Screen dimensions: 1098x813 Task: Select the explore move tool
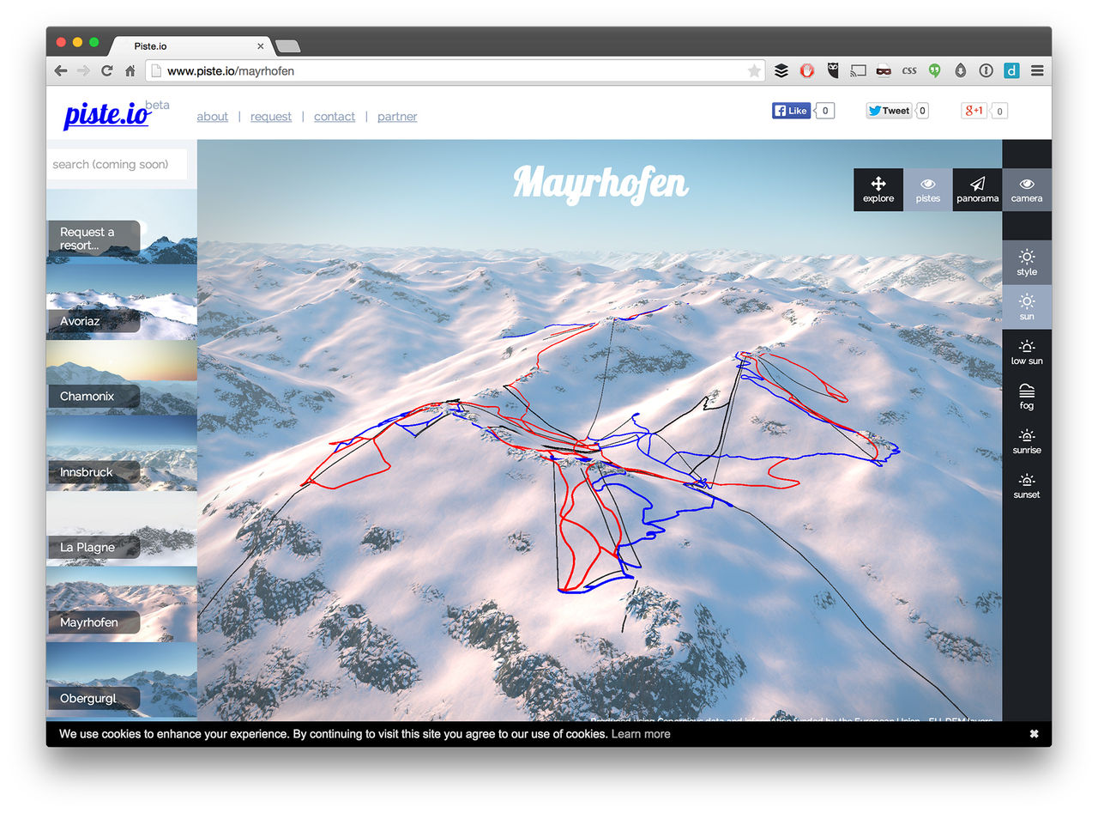(x=878, y=190)
